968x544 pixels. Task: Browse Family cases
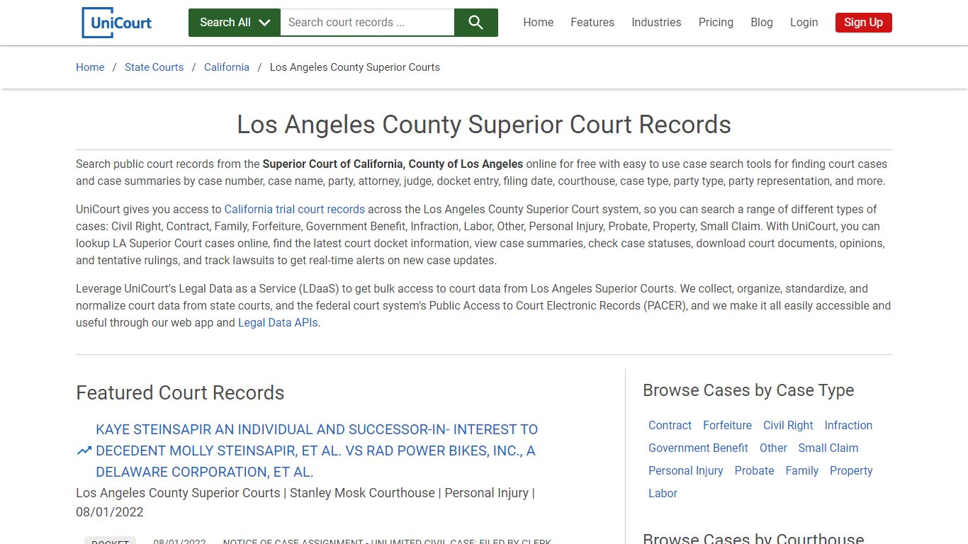click(801, 471)
